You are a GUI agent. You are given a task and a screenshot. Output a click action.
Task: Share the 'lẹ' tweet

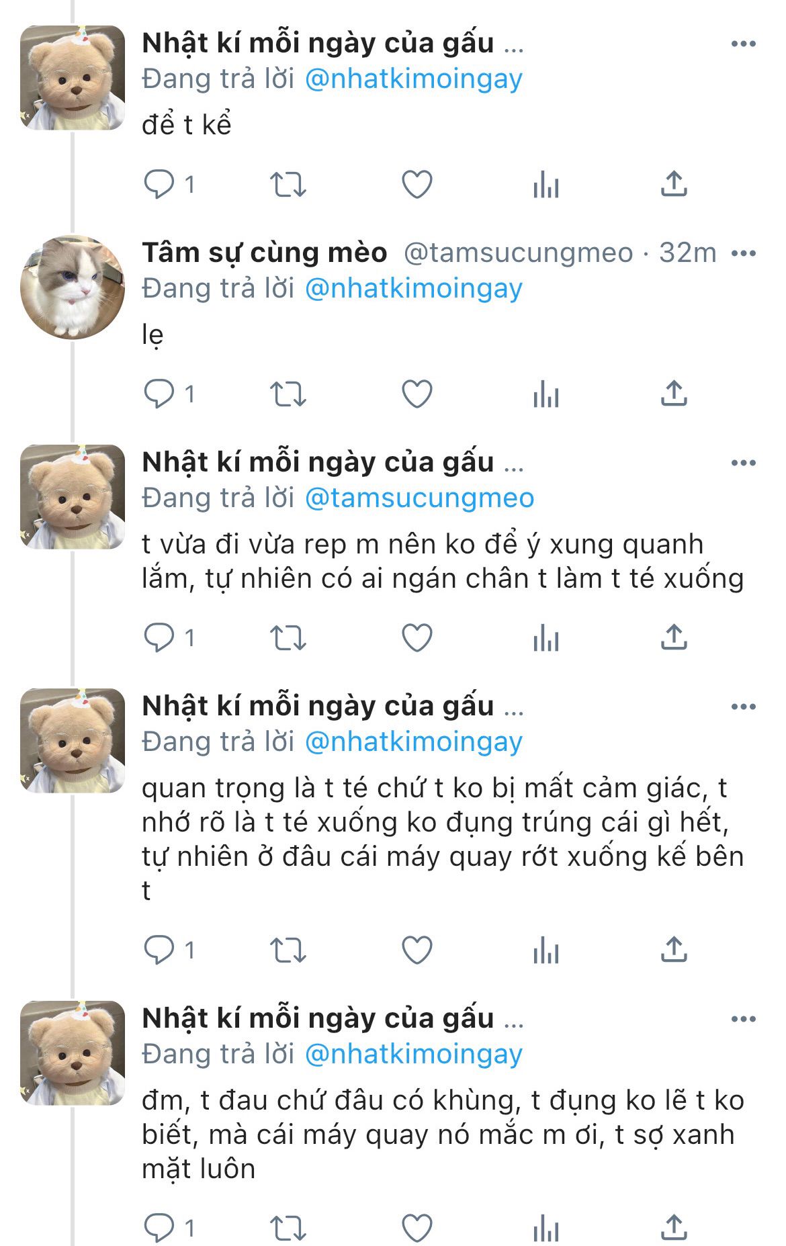[x=674, y=393]
